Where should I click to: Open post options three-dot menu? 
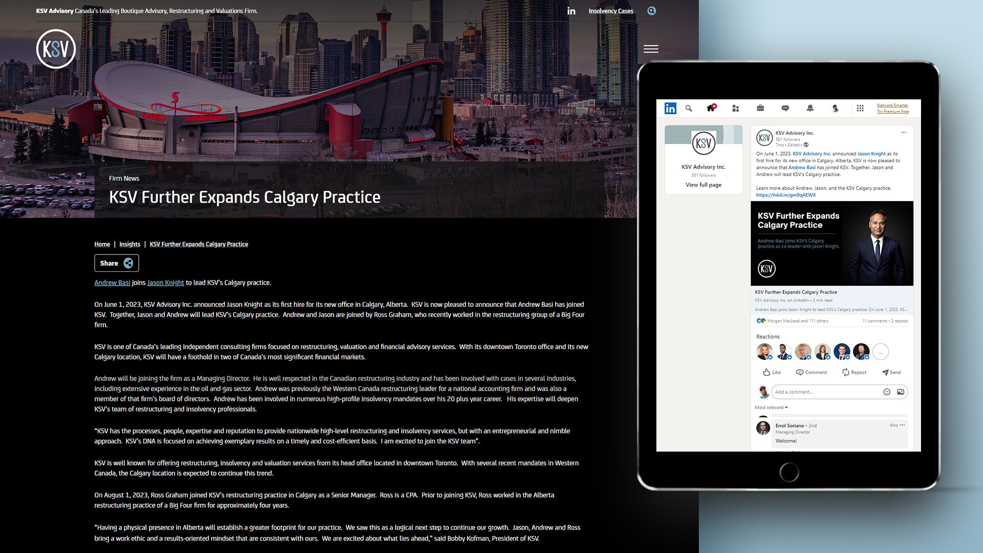904,133
